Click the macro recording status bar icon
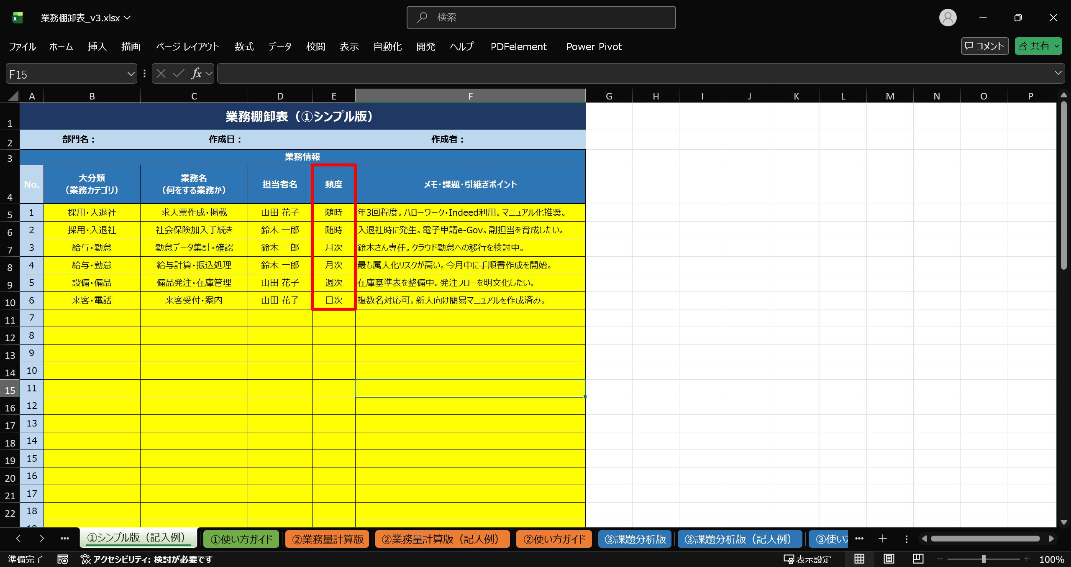This screenshot has width=1071, height=567. pos(63,559)
